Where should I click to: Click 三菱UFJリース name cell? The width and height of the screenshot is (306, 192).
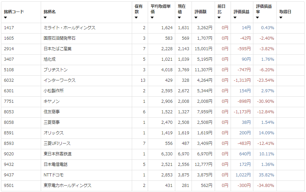point(57,143)
